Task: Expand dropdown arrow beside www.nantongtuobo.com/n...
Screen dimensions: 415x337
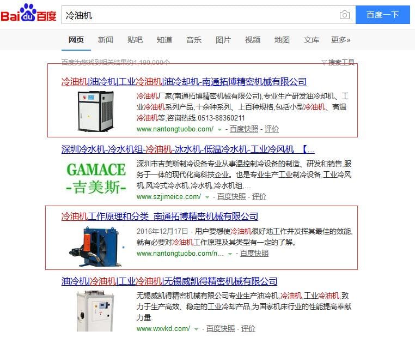Action: click(x=230, y=254)
